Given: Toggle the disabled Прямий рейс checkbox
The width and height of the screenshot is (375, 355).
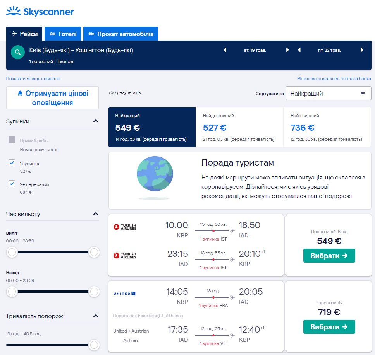Looking at the screenshot, I should [12, 140].
